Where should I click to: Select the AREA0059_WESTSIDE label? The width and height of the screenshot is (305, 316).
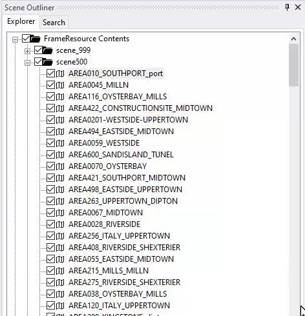pos(104,143)
